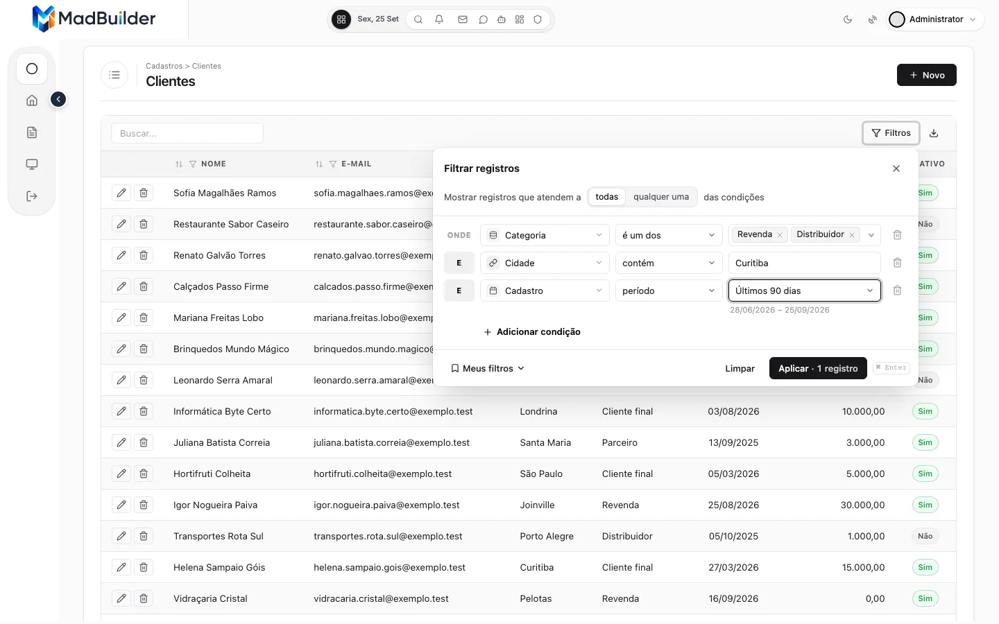
Task: Sort the table by the NOME column
Action: point(179,164)
